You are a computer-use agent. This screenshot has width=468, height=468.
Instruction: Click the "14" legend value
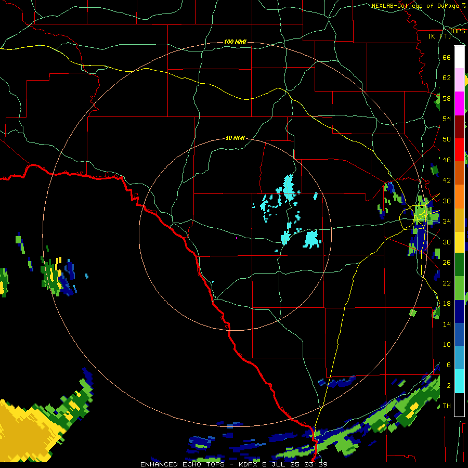point(447,324)
